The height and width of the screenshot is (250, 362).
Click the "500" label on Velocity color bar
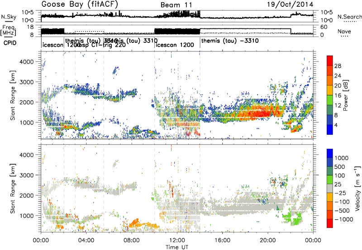coord(340,167)
